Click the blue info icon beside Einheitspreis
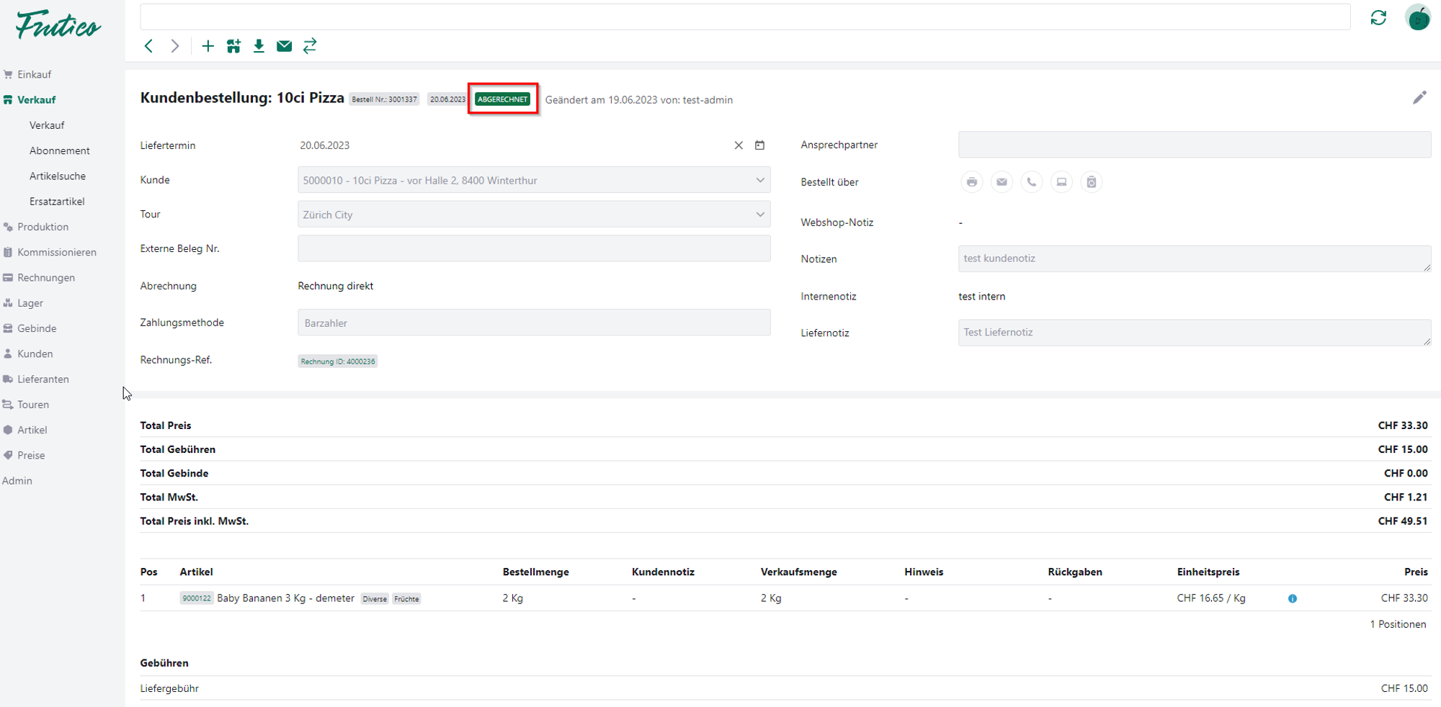 1293,598
